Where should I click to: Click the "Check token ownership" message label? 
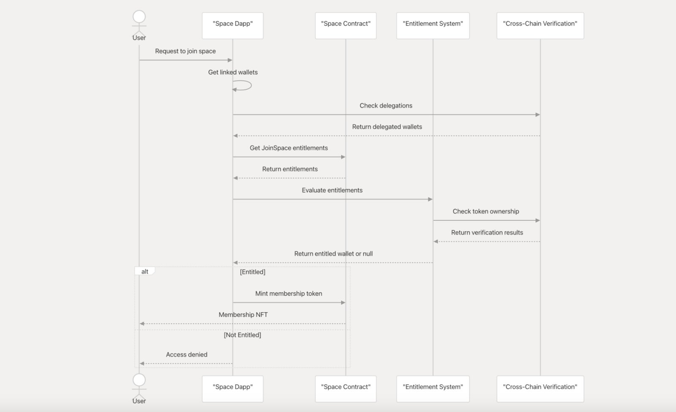tap(486, 211)
